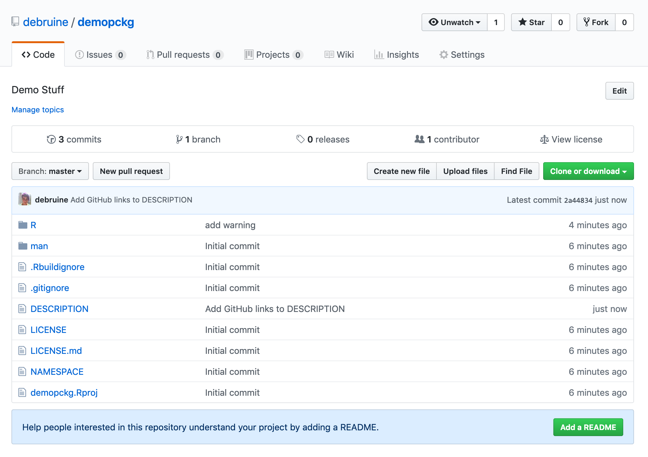Screen dimensions: 648x457
Task: Open commit message in the latest commit bar
Action: [132, 200]
